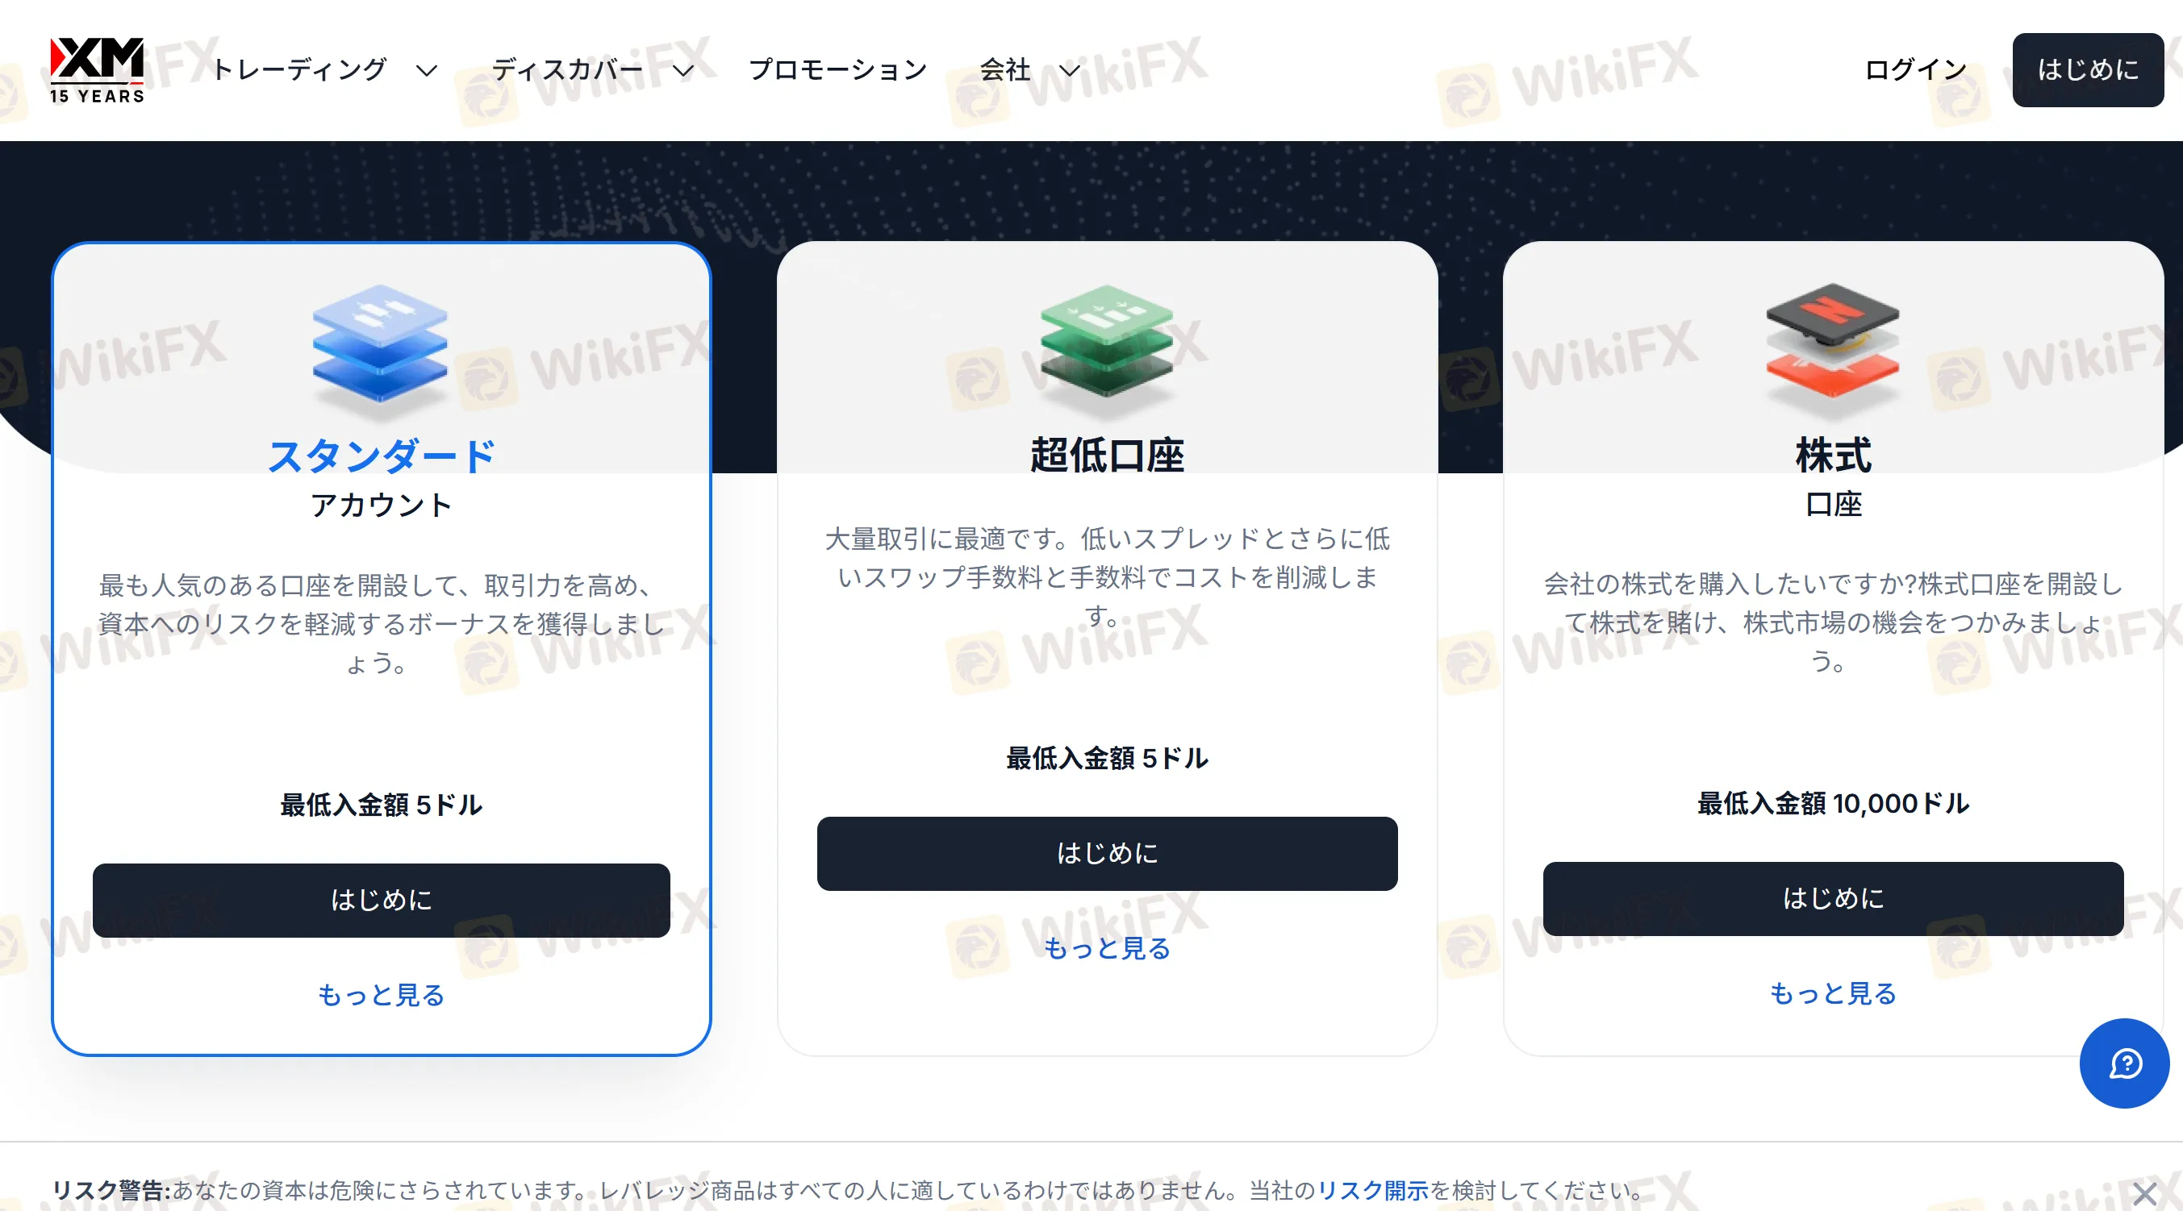Open the トレーディング menu label
2183x1211 pixels.
pyautogui.click(x=300, y=69)
